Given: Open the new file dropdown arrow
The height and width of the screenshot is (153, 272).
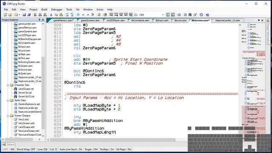Looking at the screenshot, I should (x=19, y=15).
